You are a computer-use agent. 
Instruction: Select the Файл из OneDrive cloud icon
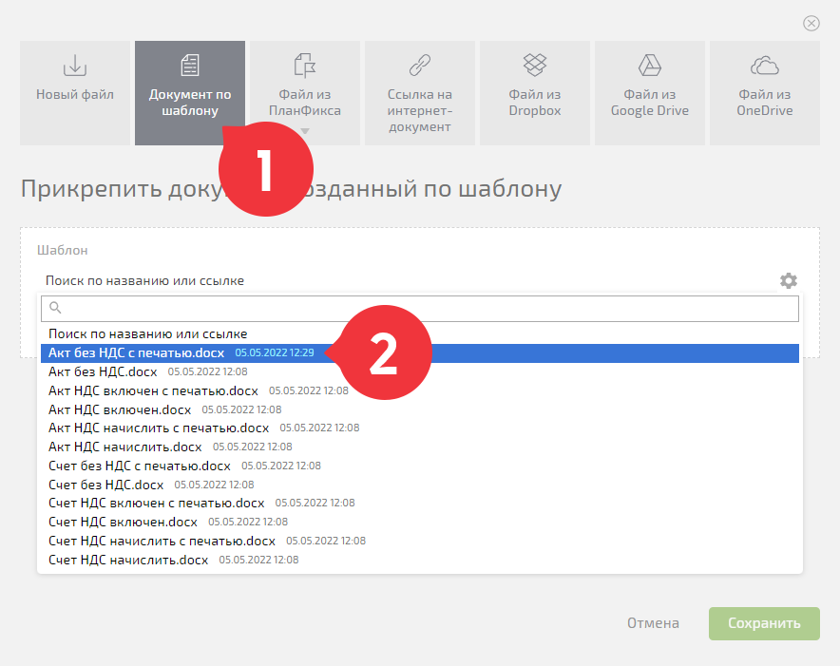click(765, 66)
